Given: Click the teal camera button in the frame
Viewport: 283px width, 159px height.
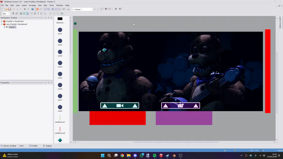Looking at the screenshot, I should click(120, 106).
